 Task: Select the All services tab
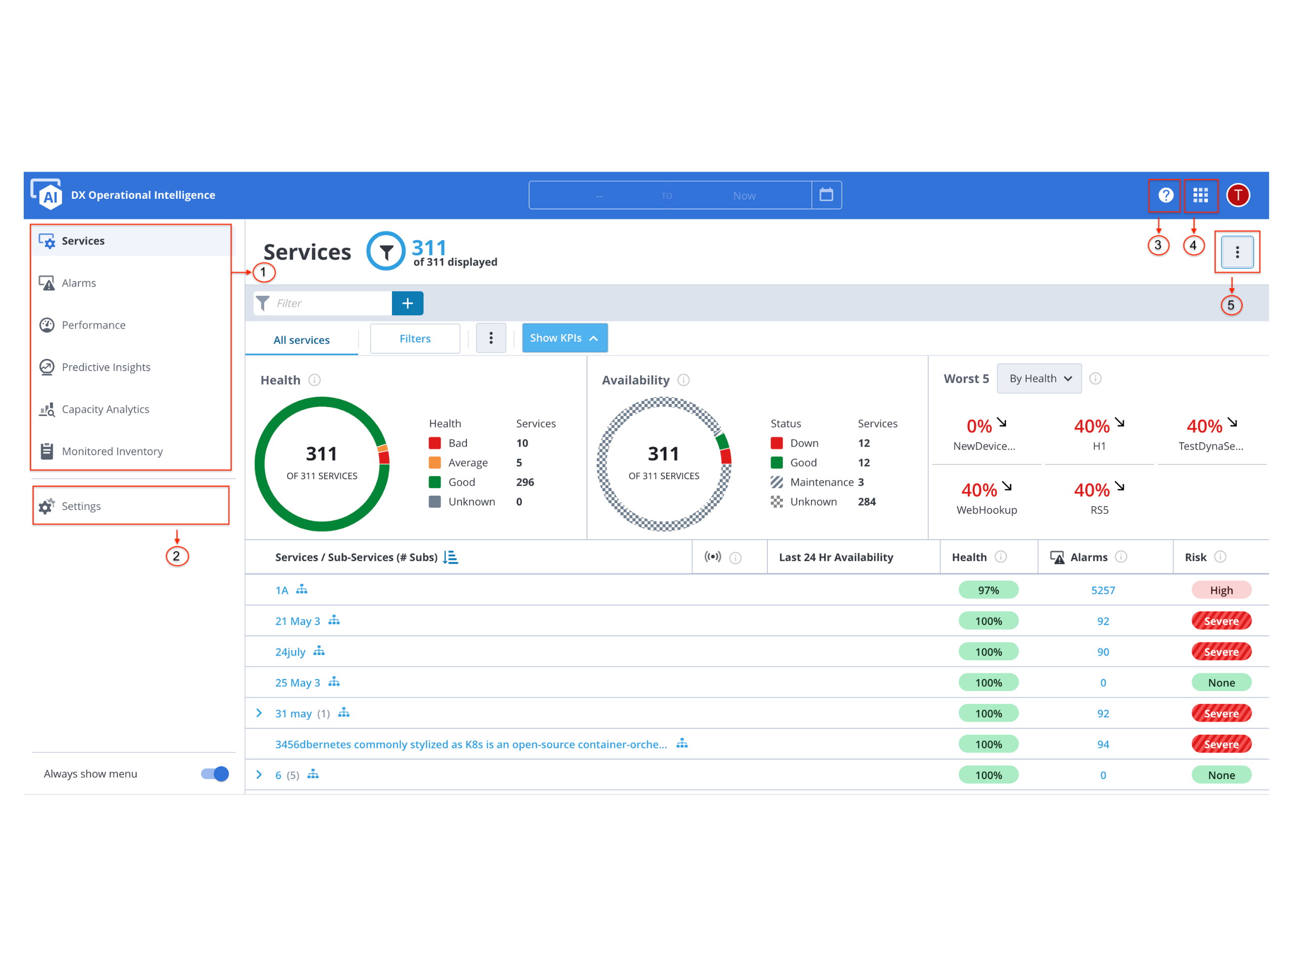point(302,340)
